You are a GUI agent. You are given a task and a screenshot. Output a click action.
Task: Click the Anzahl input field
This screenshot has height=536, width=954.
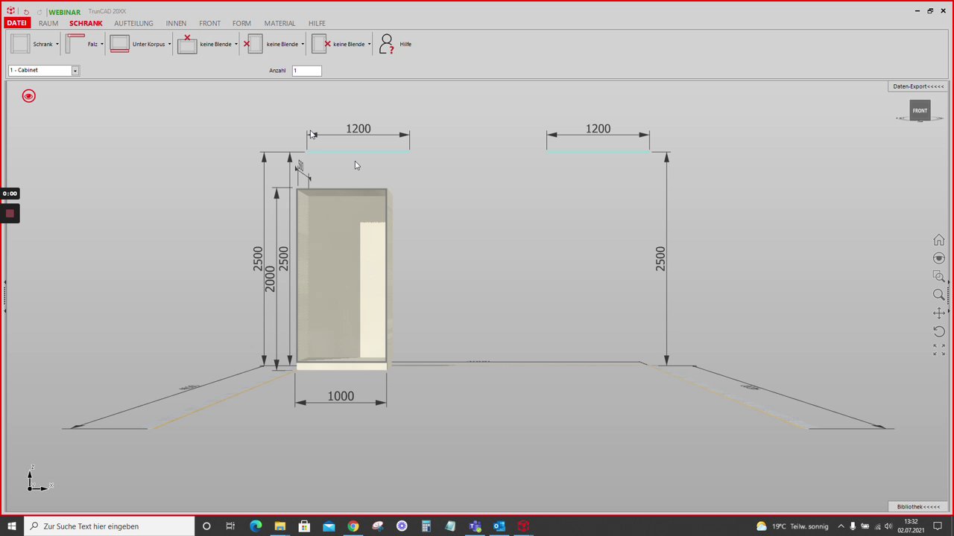[306, 70]
